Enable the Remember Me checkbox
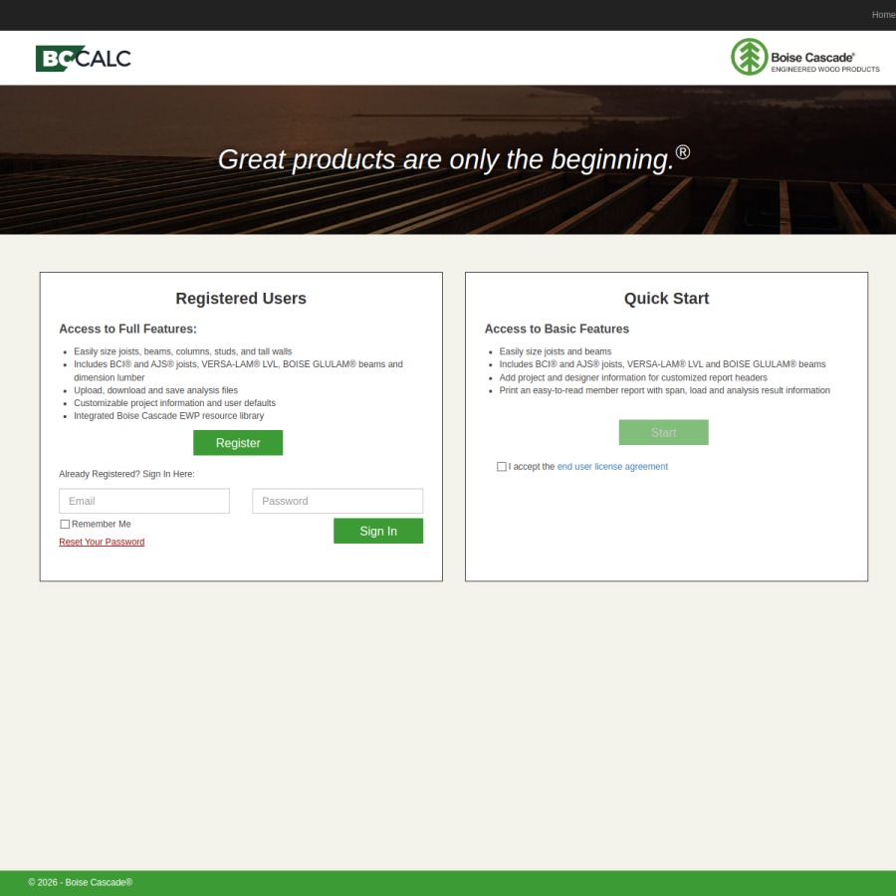Screen dimensions: 896x896 click(x=65, y=524)
